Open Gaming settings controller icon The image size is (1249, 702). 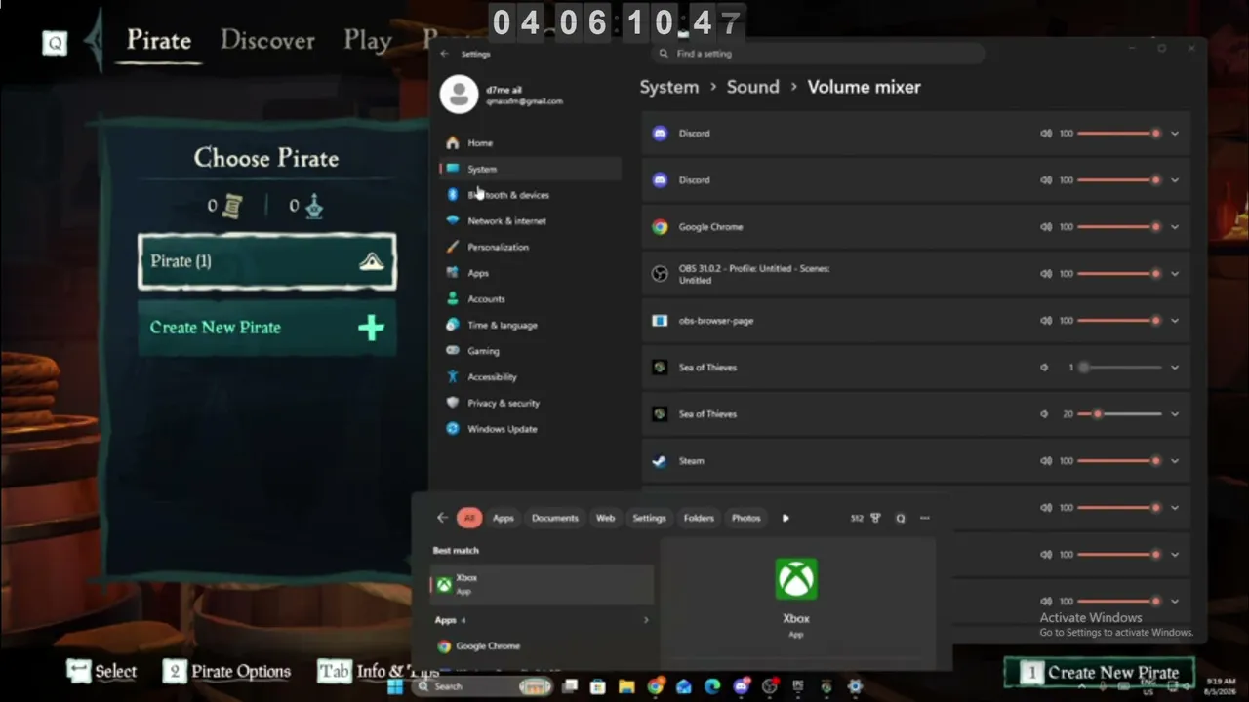pos(453,351)
